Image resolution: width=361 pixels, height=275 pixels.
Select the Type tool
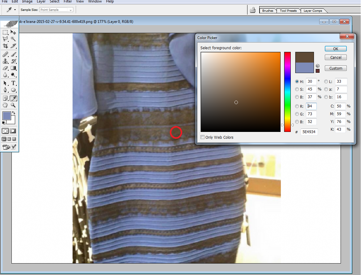(13, 83)
